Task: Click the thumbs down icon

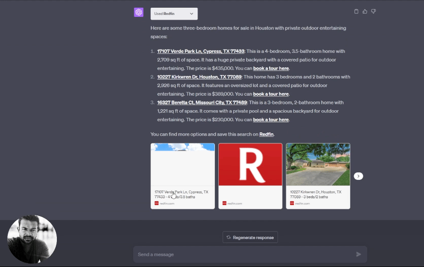Action: click(x=373, y=12)
